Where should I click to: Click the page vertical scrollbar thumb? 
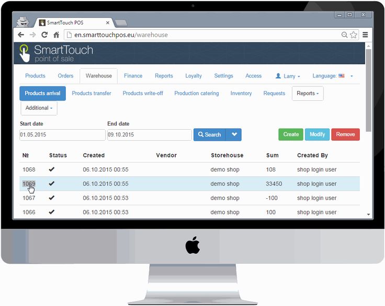[x=368, y=90]
